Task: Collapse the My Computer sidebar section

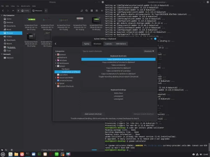Action: (x=2, y=15)
